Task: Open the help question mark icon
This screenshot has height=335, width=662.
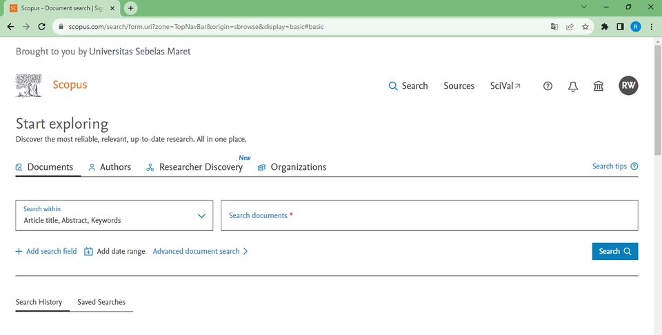Action: point(548,86)
